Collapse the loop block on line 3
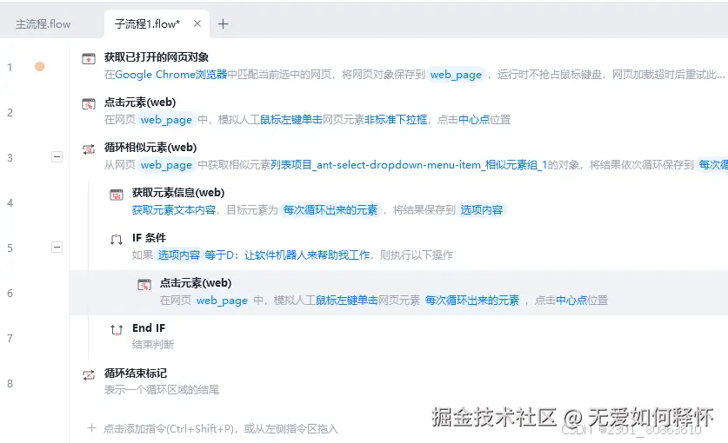 (57, 157)
